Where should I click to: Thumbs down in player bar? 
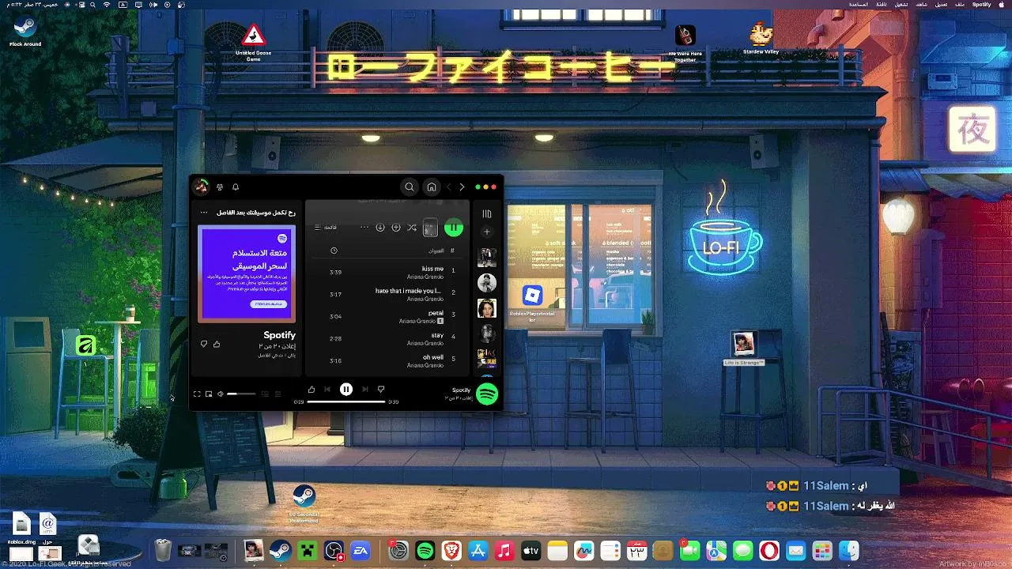[x=381, y=389]
